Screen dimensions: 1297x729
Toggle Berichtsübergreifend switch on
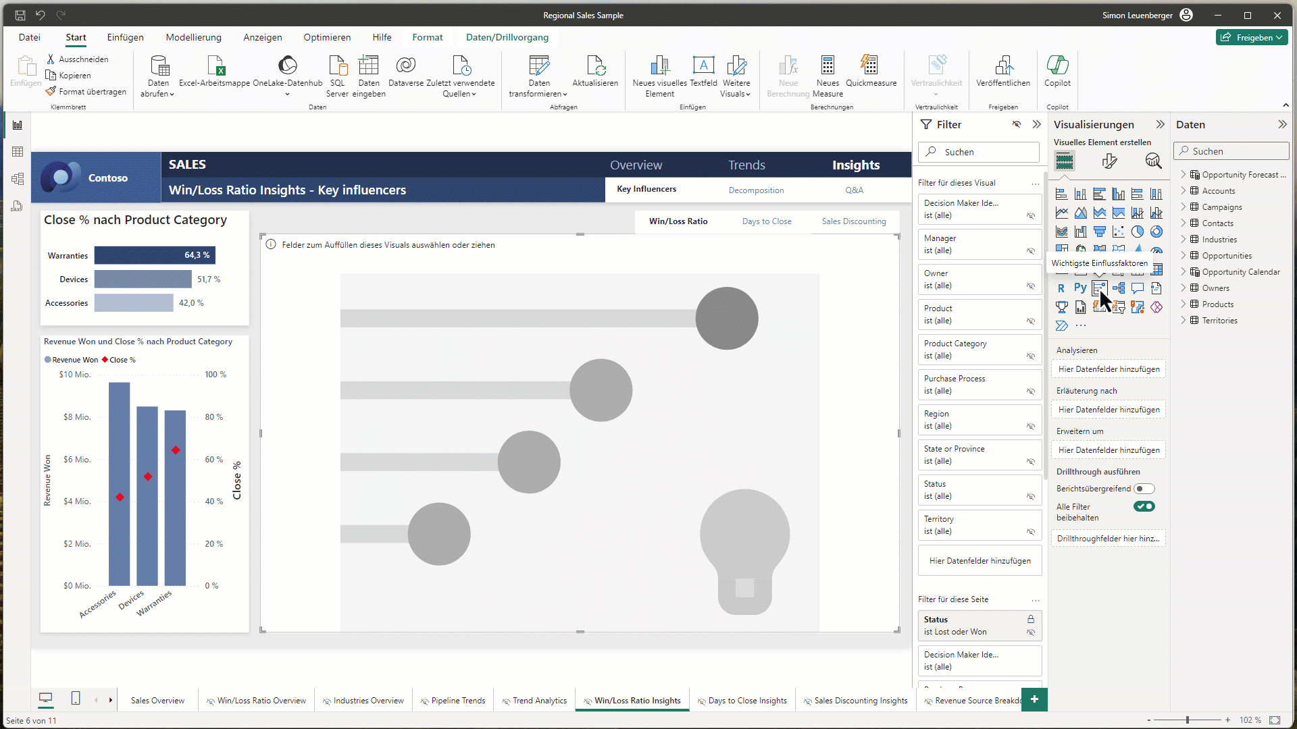point(1144,488)
